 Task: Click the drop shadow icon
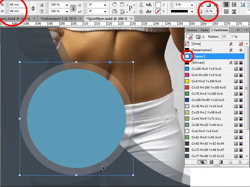point(208,5)
